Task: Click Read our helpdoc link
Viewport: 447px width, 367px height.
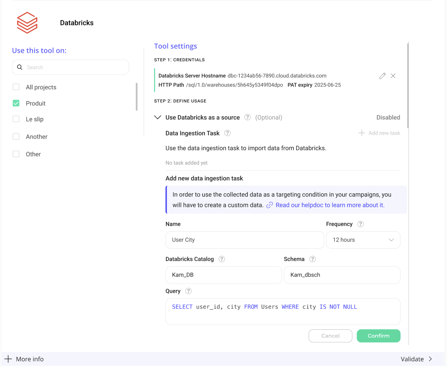Action: point(329,205)
